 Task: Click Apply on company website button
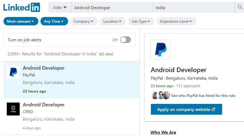[x=186, y=110]
